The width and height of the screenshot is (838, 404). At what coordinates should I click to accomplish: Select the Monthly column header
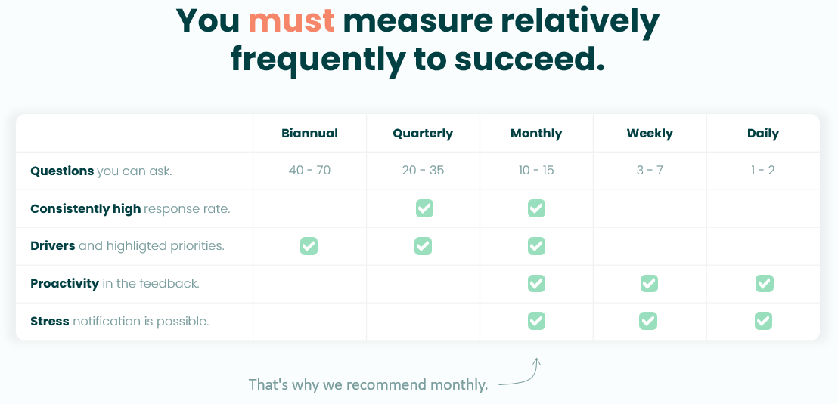click(536, 134)
